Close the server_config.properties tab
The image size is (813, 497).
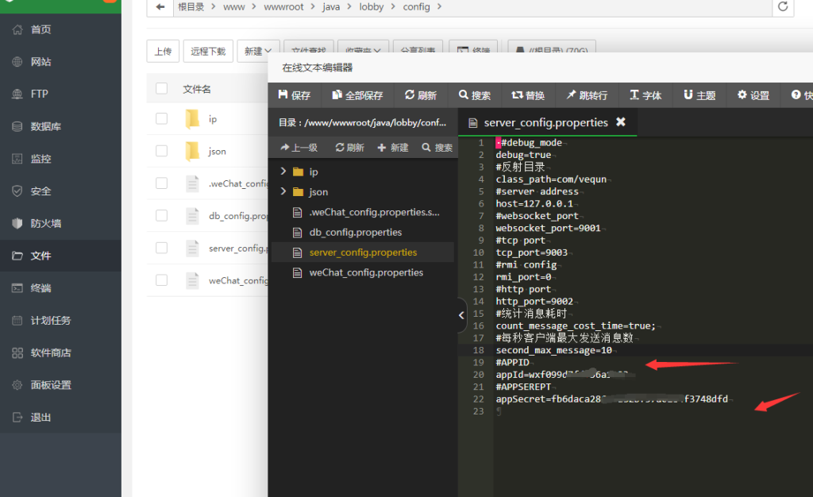(x=621, y=122)
